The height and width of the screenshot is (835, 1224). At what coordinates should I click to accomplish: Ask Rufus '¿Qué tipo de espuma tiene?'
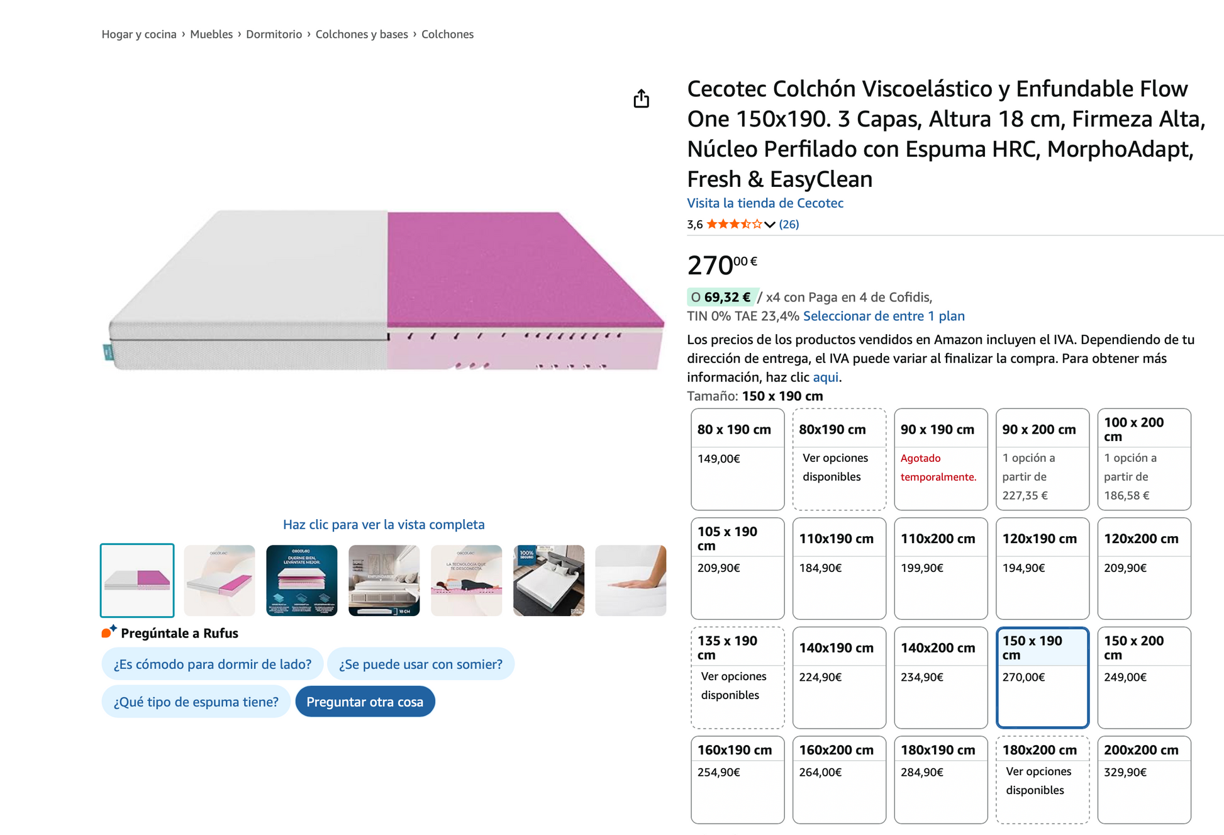tap(196, 702)
